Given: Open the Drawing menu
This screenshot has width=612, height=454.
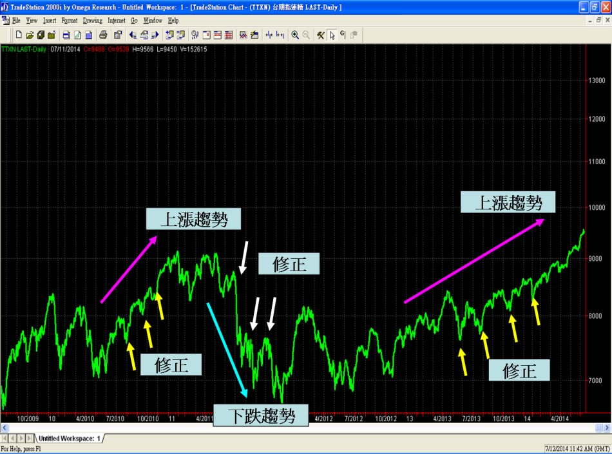Looking at the screenshot, I should [x=93, y=21].
